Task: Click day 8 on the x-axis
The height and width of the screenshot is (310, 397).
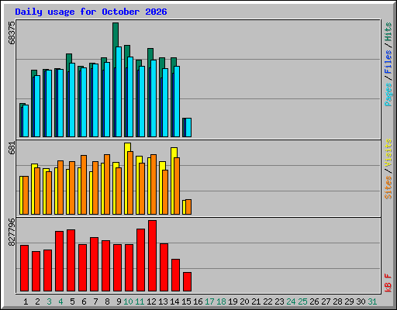Action: pos(107,301)
